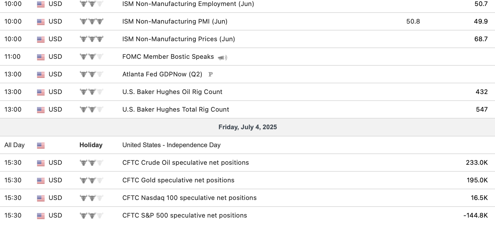Screen dimensions: 495x227
Task: Click the US flag beside ISM Non-Manufacturing Prices
Action: [x=41, y=39]
